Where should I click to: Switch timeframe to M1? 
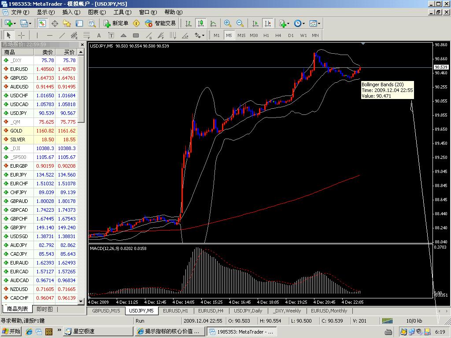217,35
